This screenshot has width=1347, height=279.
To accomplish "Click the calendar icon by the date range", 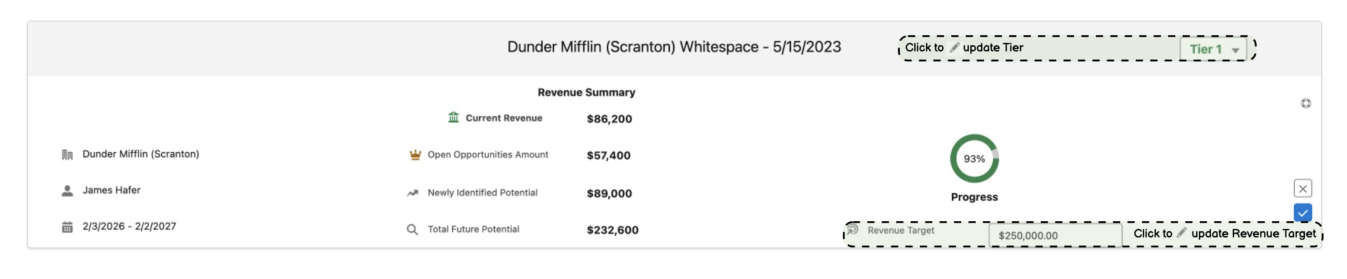I will (x=67, y=227).
